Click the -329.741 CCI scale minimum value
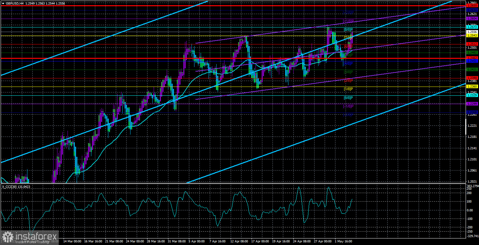 click(x=472, y=235)
